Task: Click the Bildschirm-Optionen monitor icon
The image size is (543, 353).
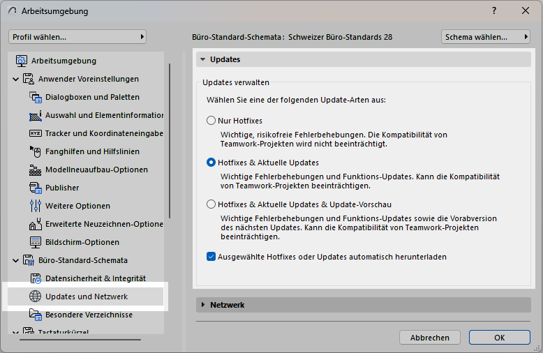Action: [36, 242]
